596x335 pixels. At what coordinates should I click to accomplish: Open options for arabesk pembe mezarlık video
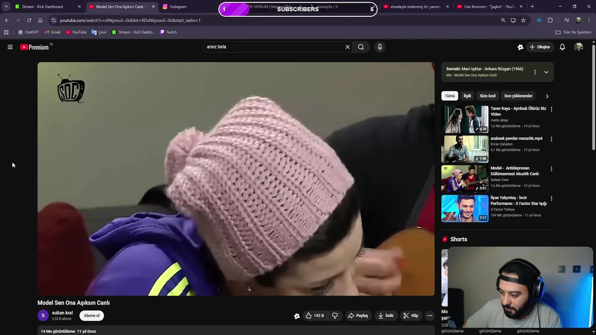pos(551,139)
